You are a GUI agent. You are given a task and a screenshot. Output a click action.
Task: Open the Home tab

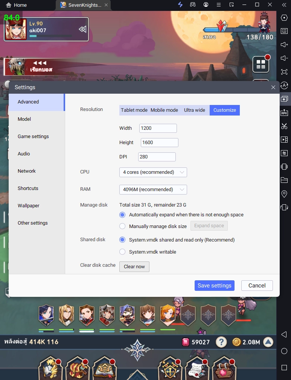16,5
